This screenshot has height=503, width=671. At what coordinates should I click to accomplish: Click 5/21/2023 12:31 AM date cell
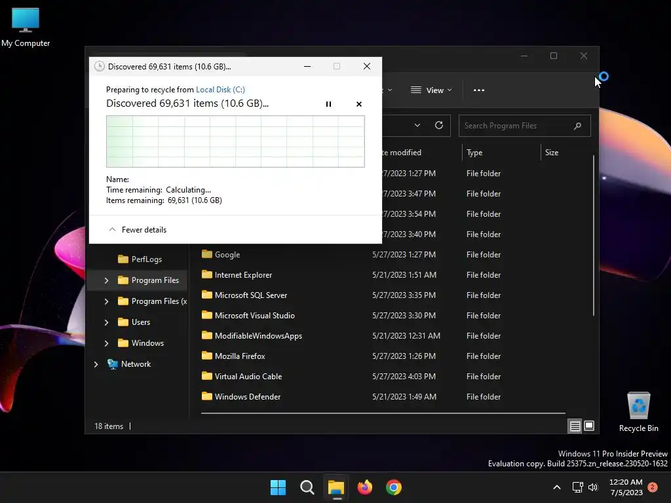tap(406, 336)
